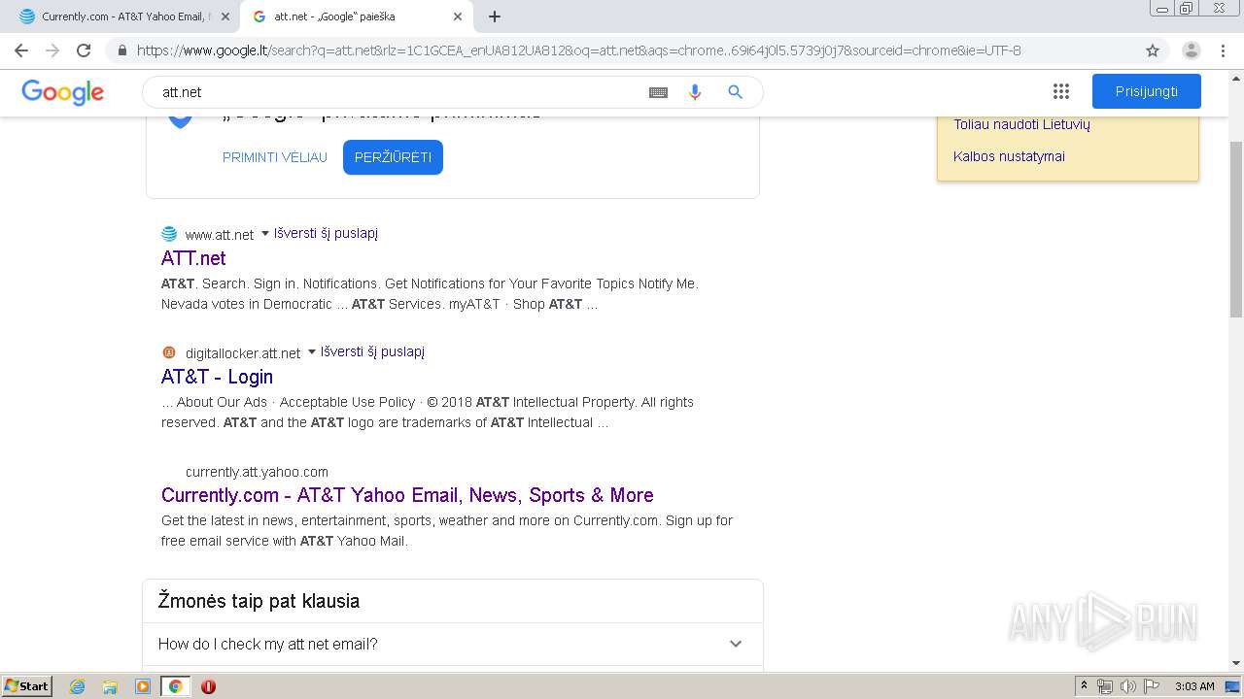Click the scrollbar down arrow
The image size is (1244, 699).
click(x=1236, y=664)
